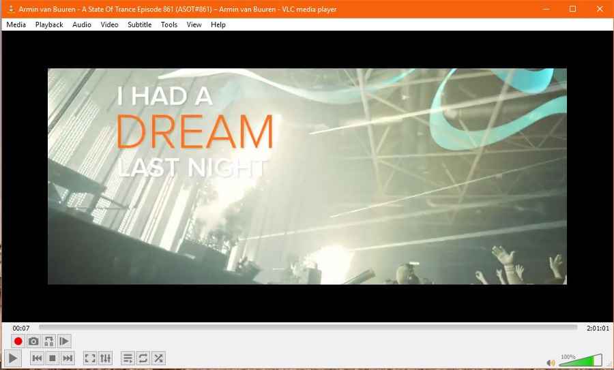The height and width of the screenshot is (370, 614).
Task: Skip to next media item
Action: (68, 358)
